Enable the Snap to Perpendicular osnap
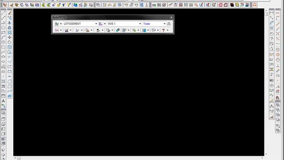 point(278,66)
